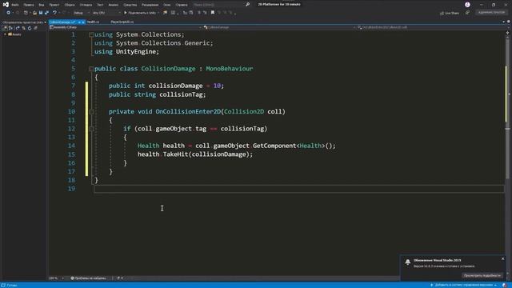512x288 pixels.
Task: Open the OnCollisionEnter2D member navigation dropdown
Action: point(430,27)
